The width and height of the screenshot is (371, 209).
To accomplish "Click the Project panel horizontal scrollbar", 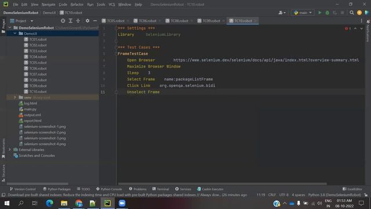I will (x=37, y=183).
